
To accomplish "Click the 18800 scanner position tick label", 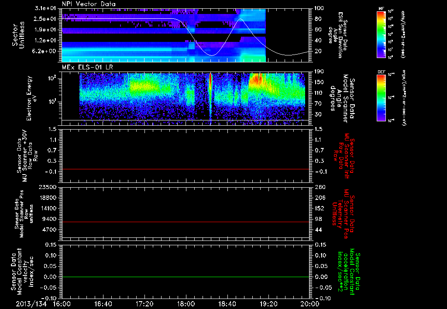I will tap(48, 198).
